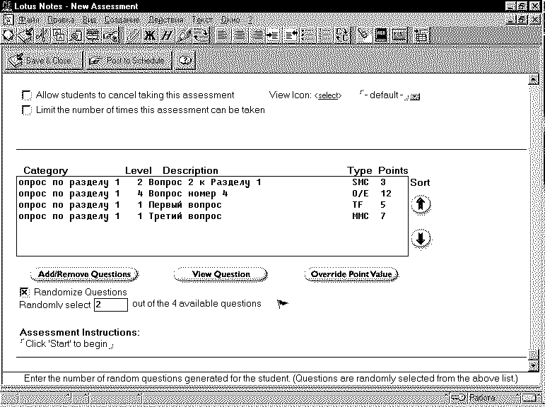Open the Properties diamond SmartIcon
This screenshot has height=407, width=545.
[8, 35]
